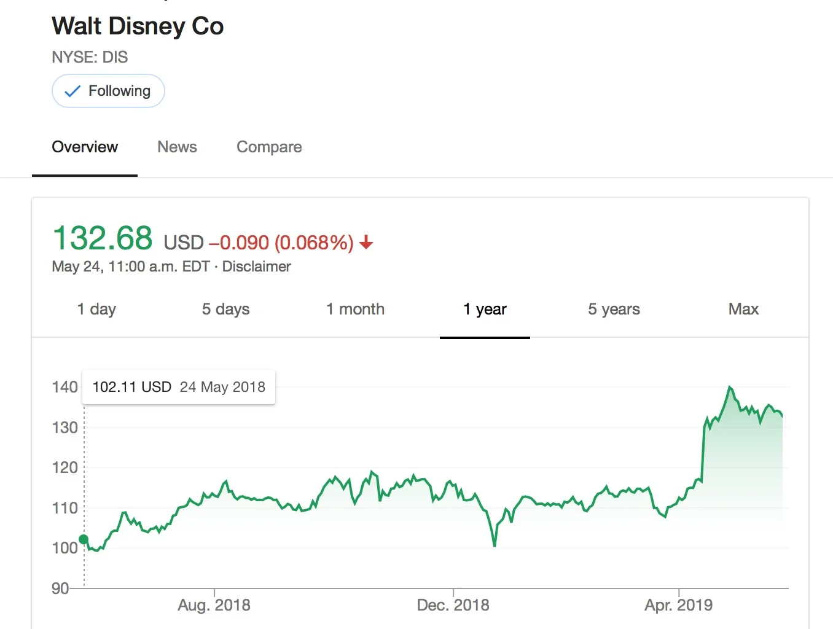
Task: Click the 110 y-axis label
Action: 65,508
